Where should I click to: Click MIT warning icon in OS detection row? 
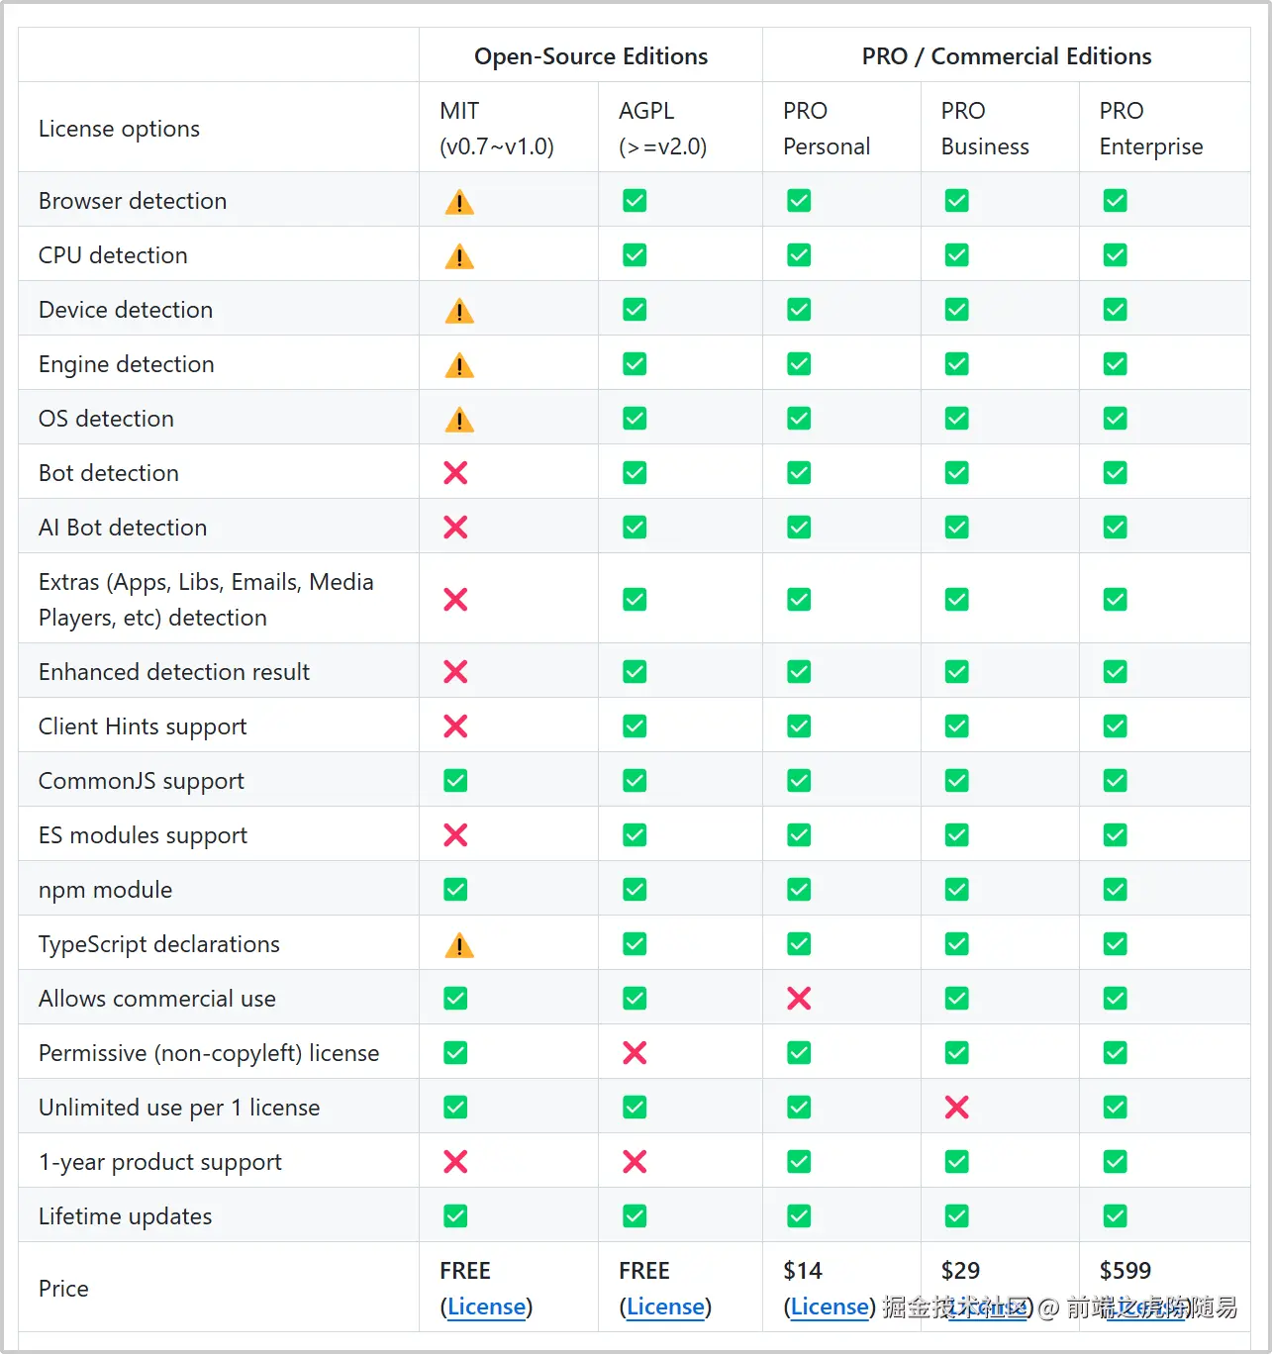(459, 420)
